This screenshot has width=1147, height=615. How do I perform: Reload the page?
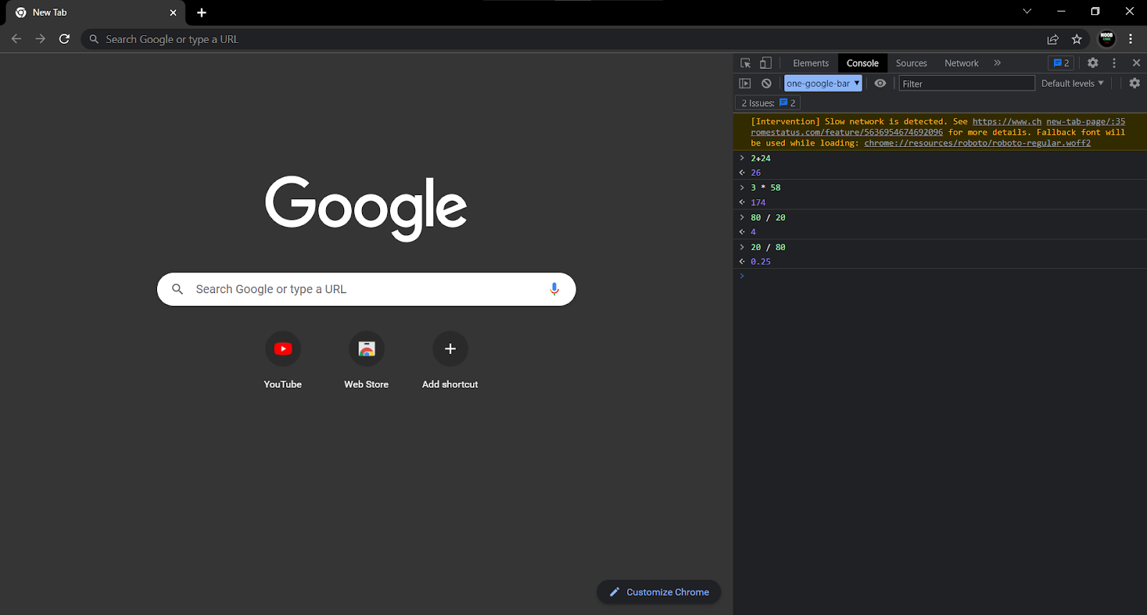click(x=65, y=39)
